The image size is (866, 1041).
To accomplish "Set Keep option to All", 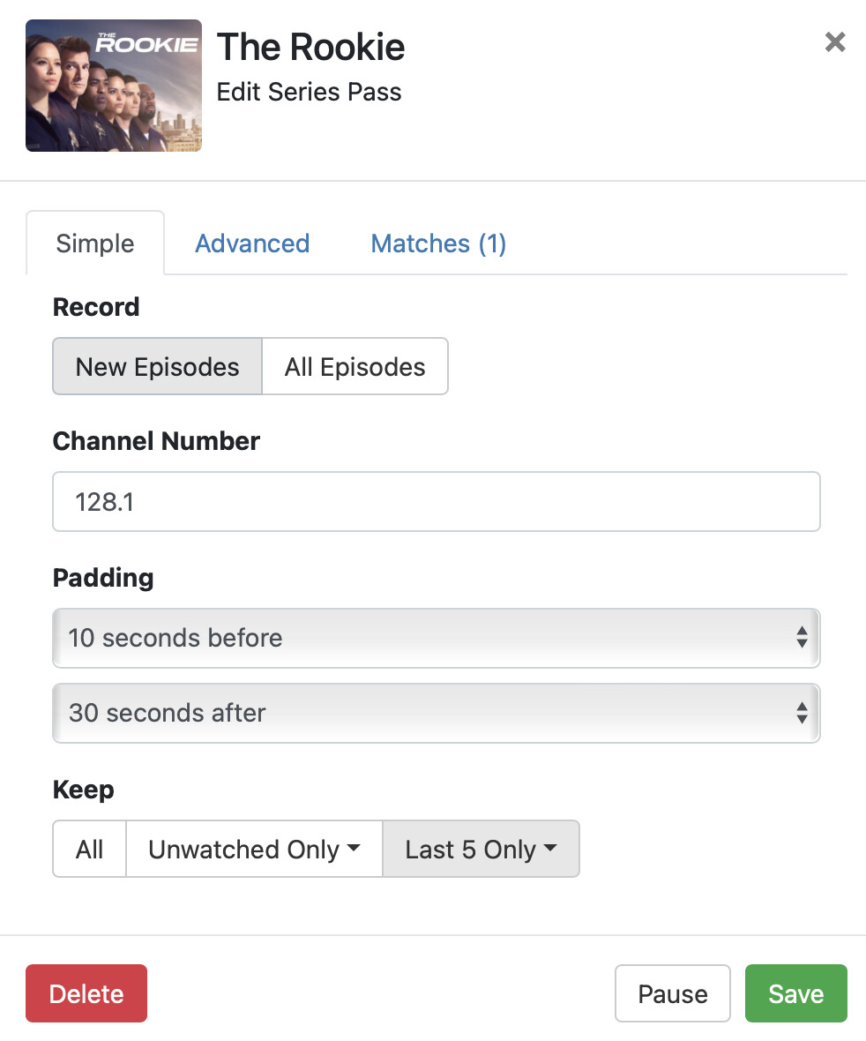I will (90, 850).
